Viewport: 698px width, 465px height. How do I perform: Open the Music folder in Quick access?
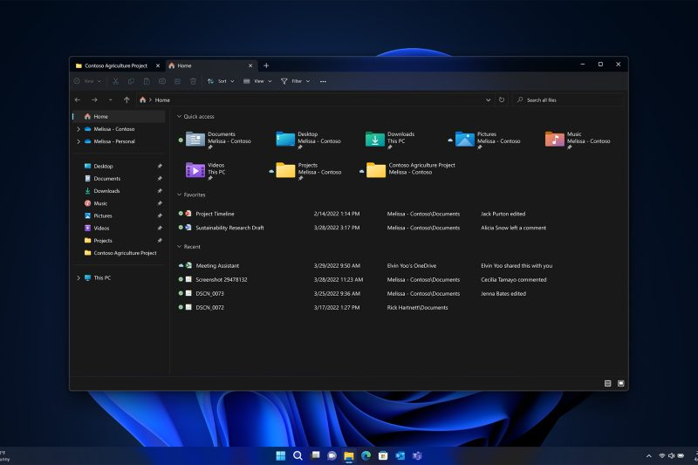(555, 139)
